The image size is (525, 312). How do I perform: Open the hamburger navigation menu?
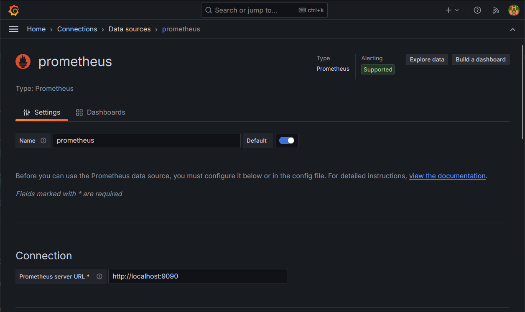pos(14,29)
